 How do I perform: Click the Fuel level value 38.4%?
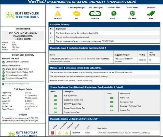14,45
